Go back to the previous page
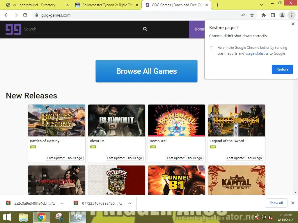298x223 pixels. [6, 15]
